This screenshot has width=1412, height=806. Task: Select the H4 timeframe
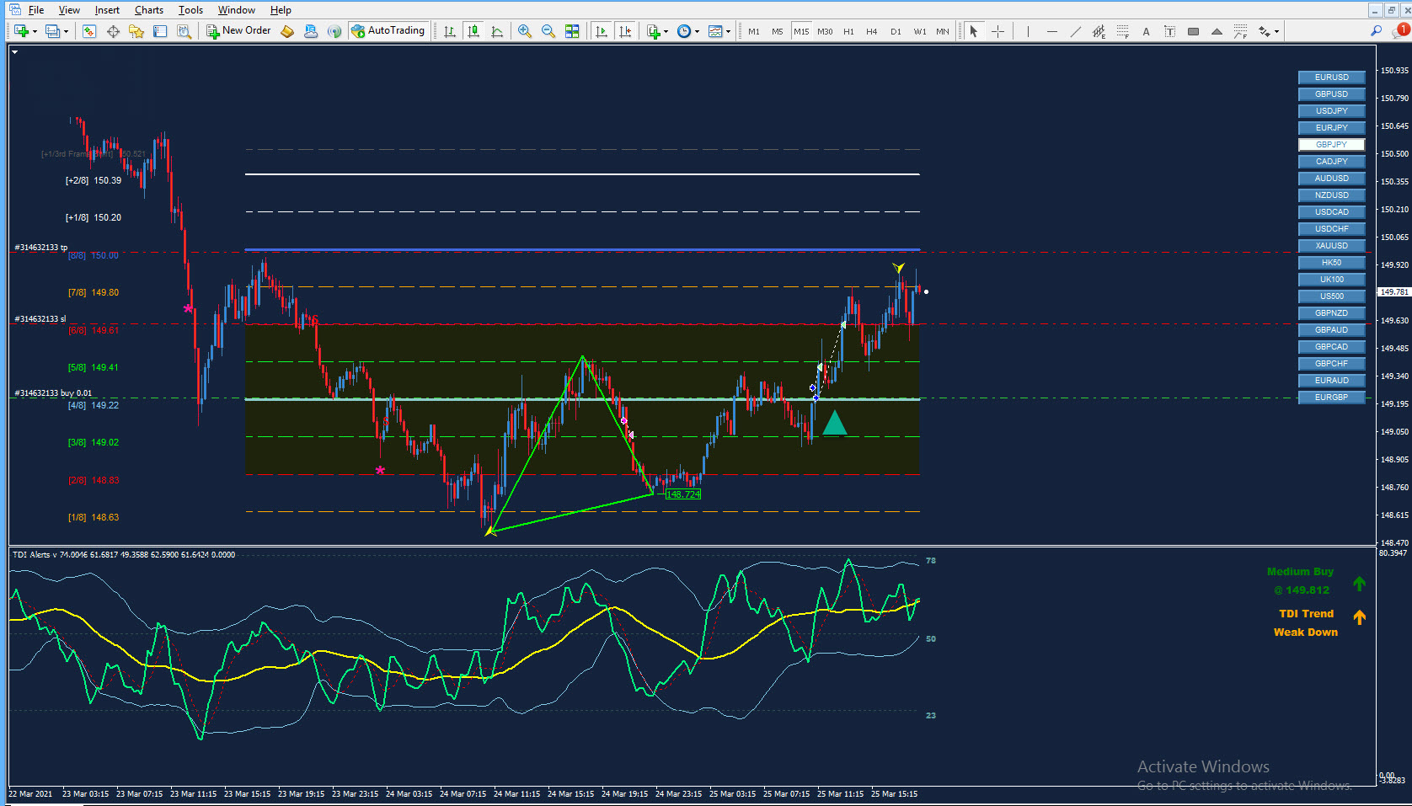[872, 31]
